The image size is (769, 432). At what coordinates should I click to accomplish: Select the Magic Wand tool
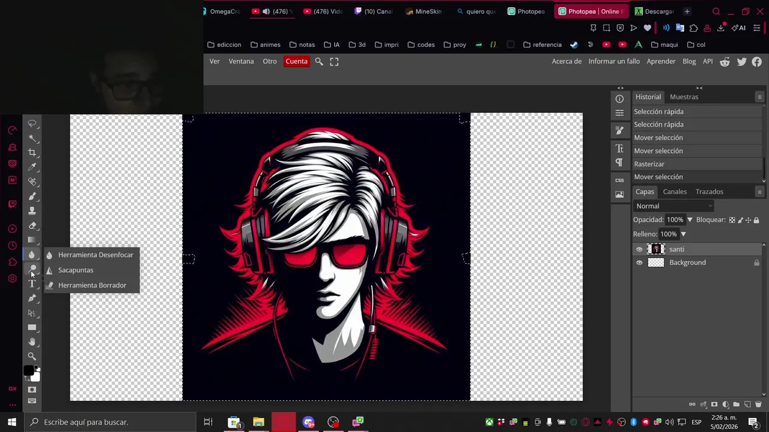pos(32,138)
